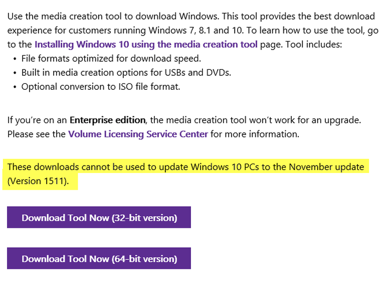Click the 'for more information' text

(x=255, y=134)
